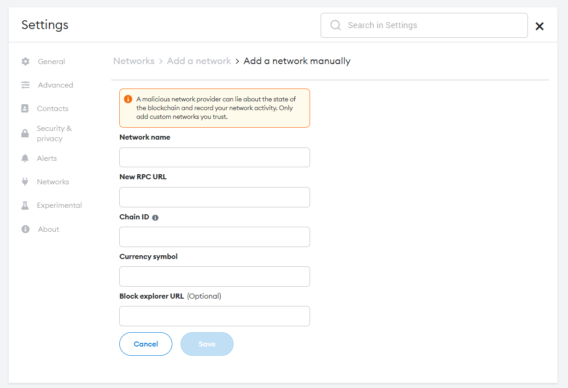
Task: Click the Networks plug icon
Action: tap(25, 182)
